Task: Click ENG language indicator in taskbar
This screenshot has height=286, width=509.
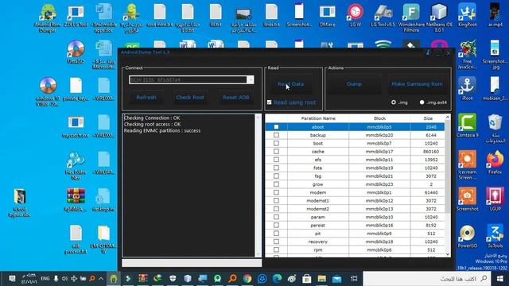Action: coord(45,279)
